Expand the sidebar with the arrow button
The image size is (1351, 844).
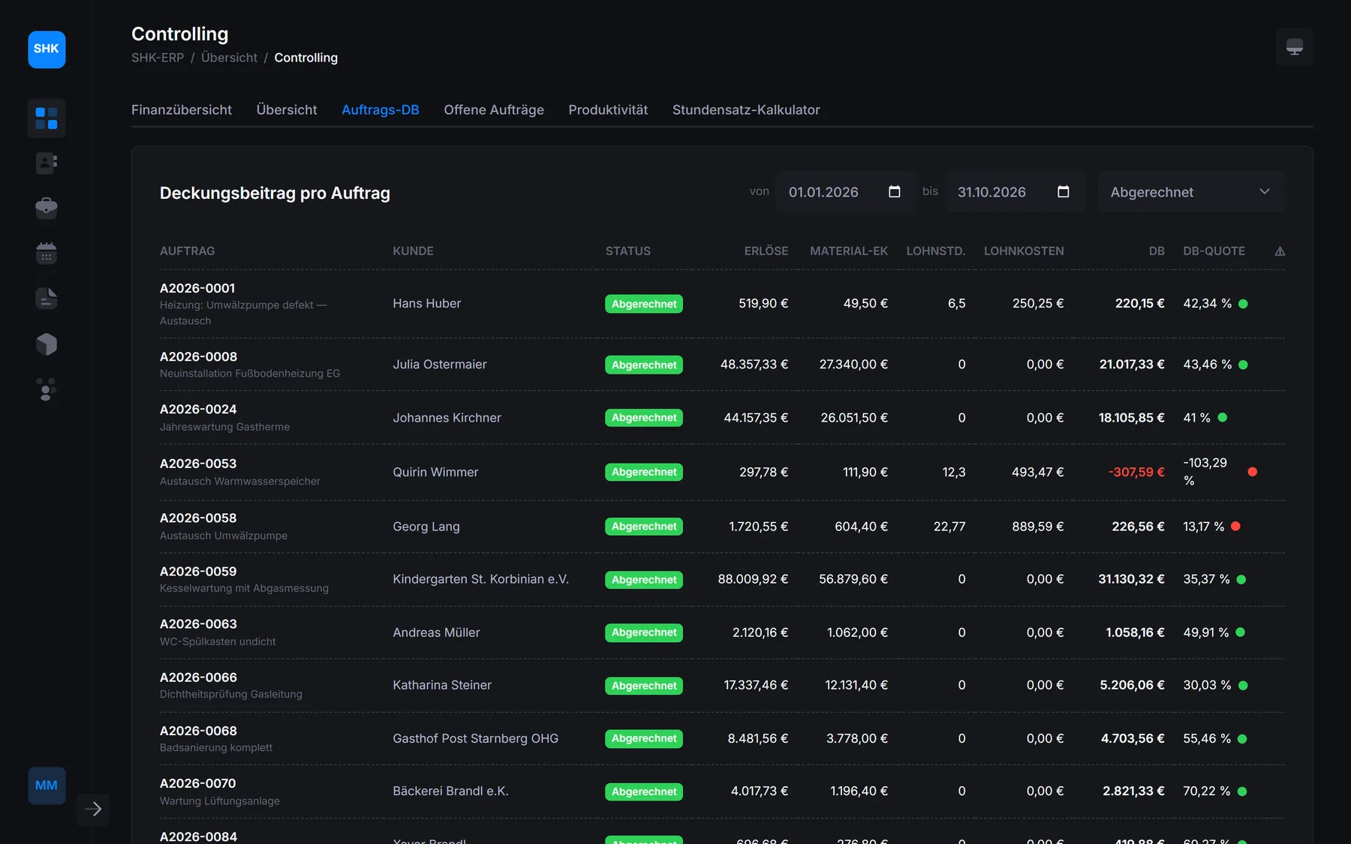click(x=93, y=809)
